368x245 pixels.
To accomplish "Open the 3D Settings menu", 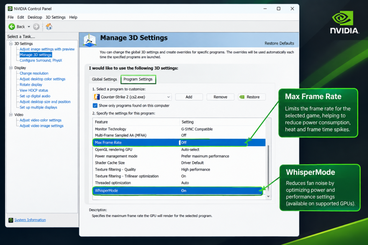I will coord(56,17).
